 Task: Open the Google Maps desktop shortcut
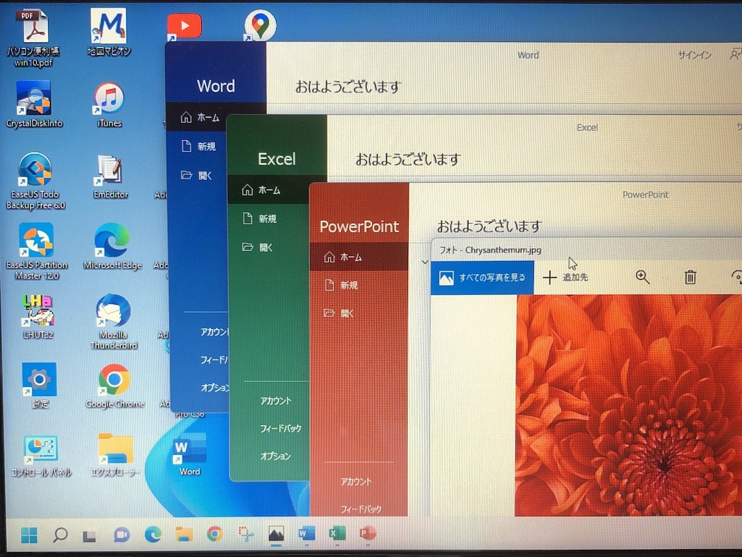260,26
